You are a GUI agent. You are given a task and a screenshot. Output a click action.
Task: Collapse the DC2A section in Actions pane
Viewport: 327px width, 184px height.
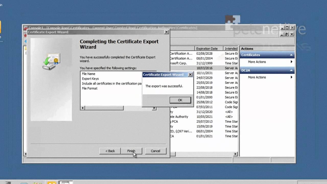click(291, 70)
